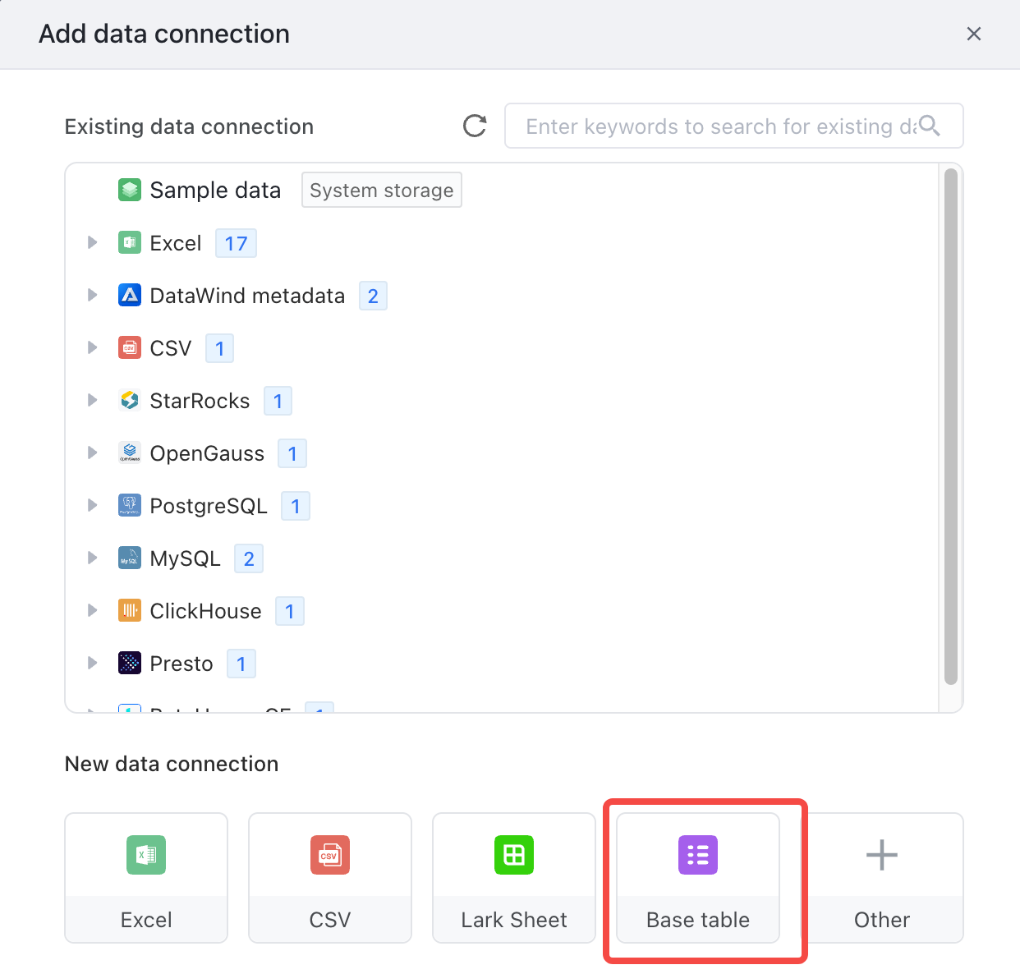Expand the MySQL connections group
The image size is (1020, 974).
click(x=92, y=558)
